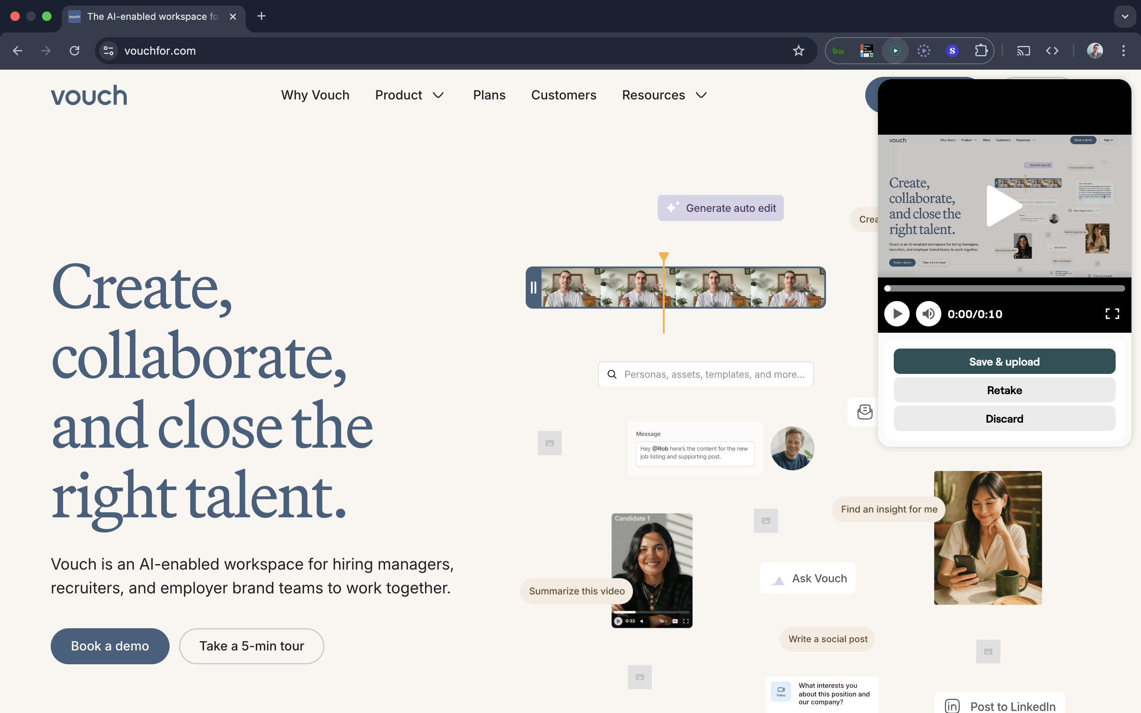Click the recording progress bar
1141x713 pixels.
point(1004,288)
